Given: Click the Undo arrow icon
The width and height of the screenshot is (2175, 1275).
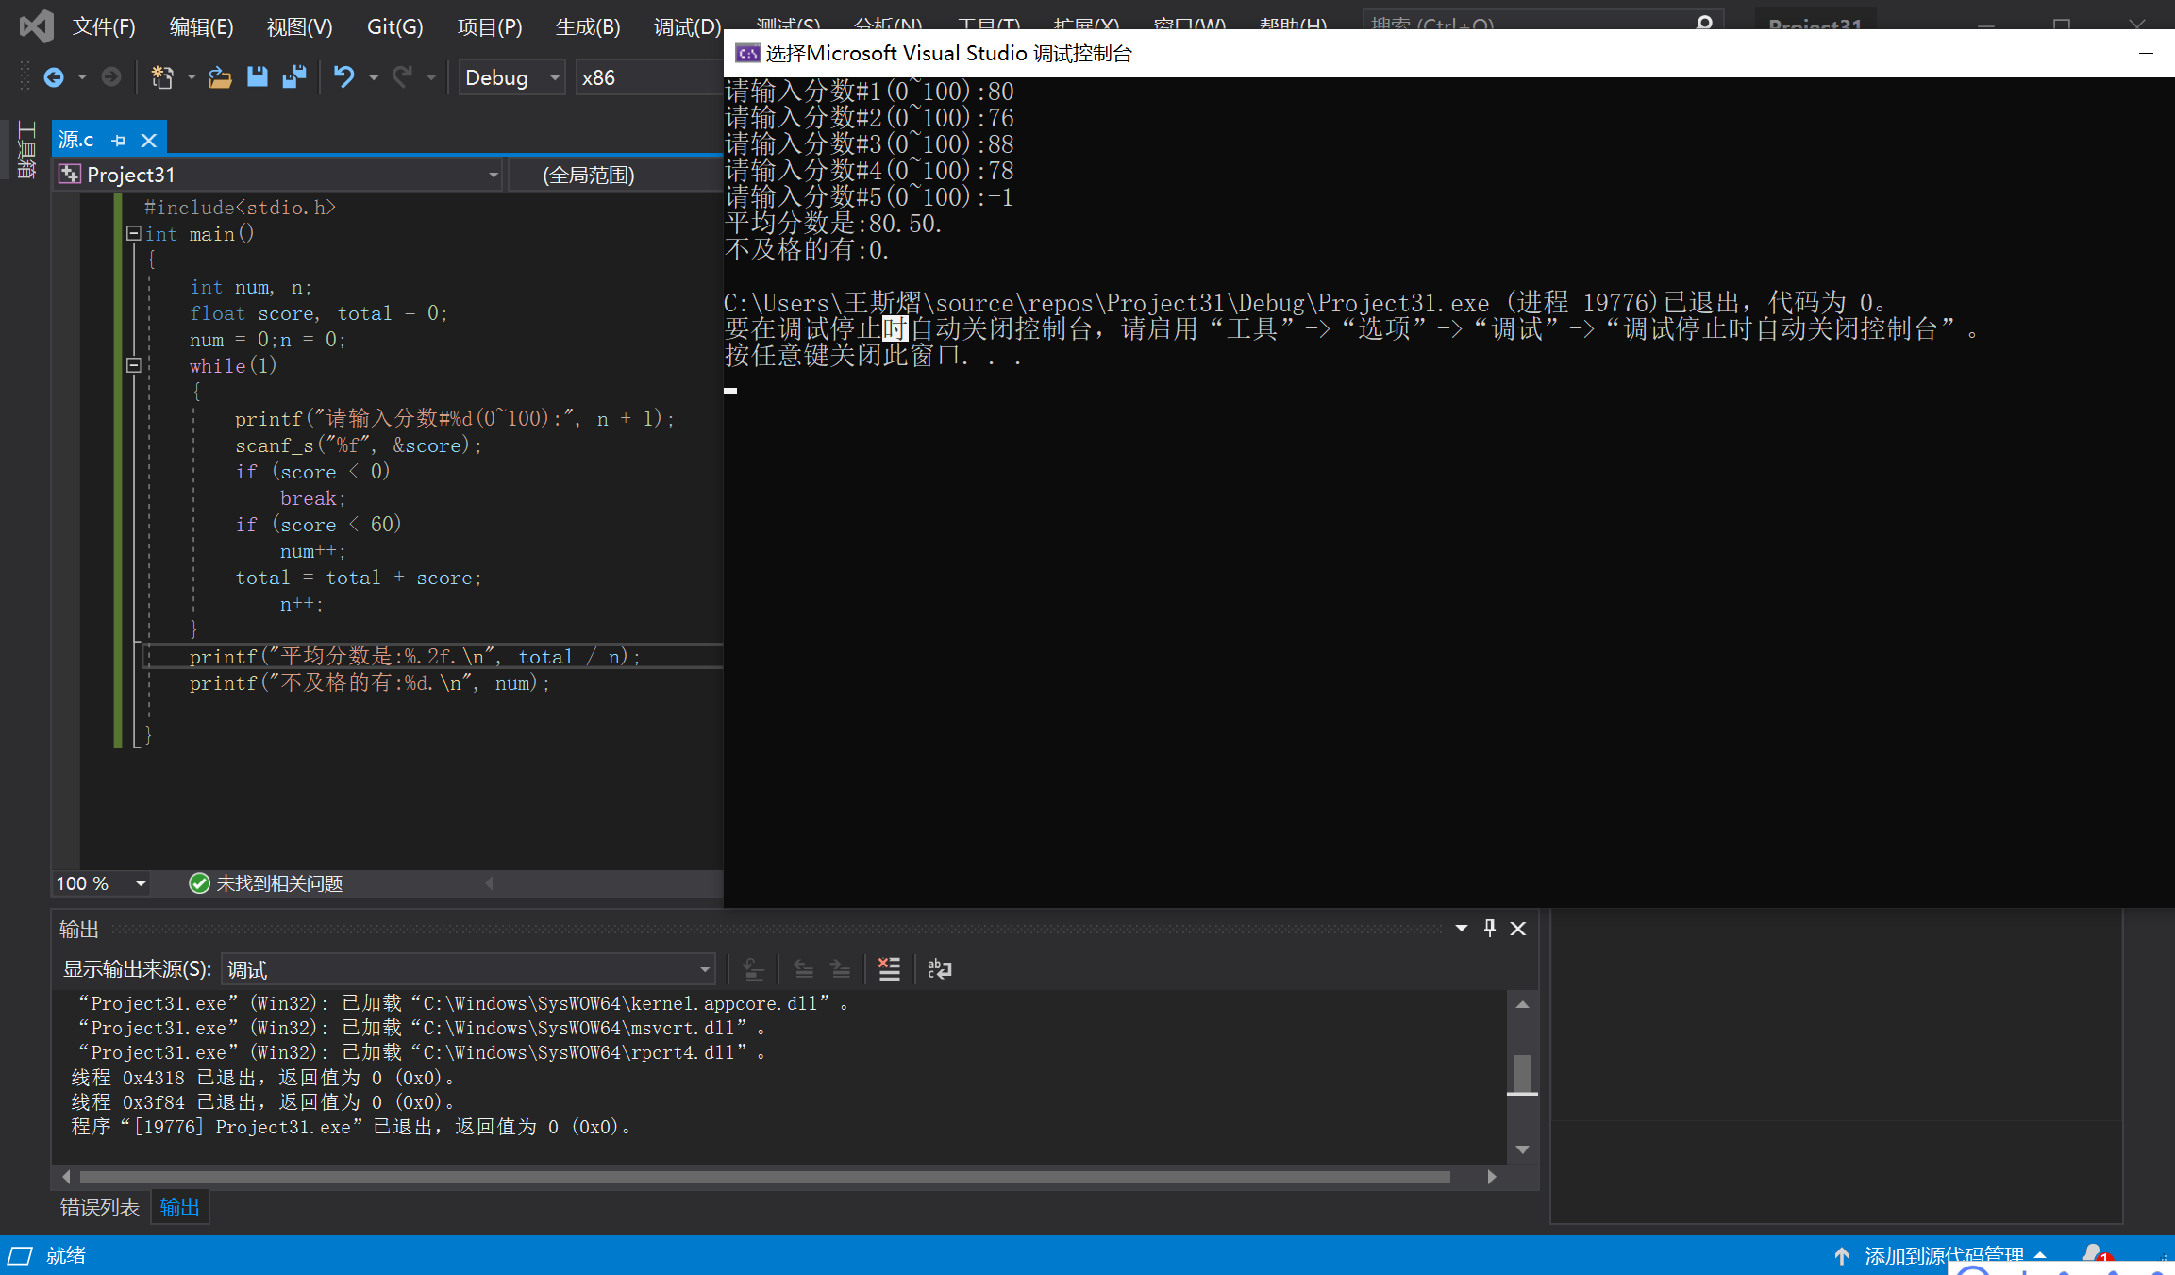Looking at the screenshot, I should [343, 77].
